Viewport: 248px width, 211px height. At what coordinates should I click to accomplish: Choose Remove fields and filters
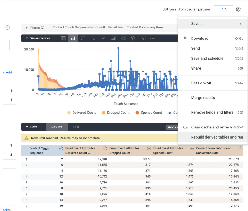(213, 112)
